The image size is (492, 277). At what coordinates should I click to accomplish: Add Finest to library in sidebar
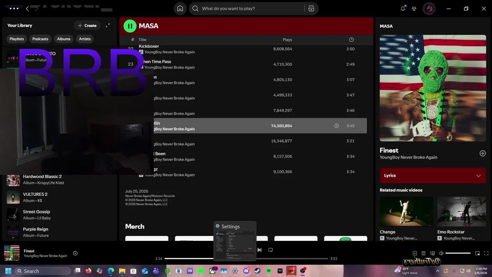click(483, 153)
